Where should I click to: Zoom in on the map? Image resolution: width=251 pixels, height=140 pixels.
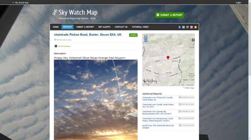pyautogui.click(x=146, y=37)
